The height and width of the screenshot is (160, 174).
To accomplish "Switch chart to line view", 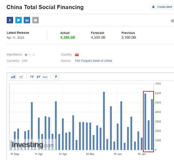I will coord(21,77).
